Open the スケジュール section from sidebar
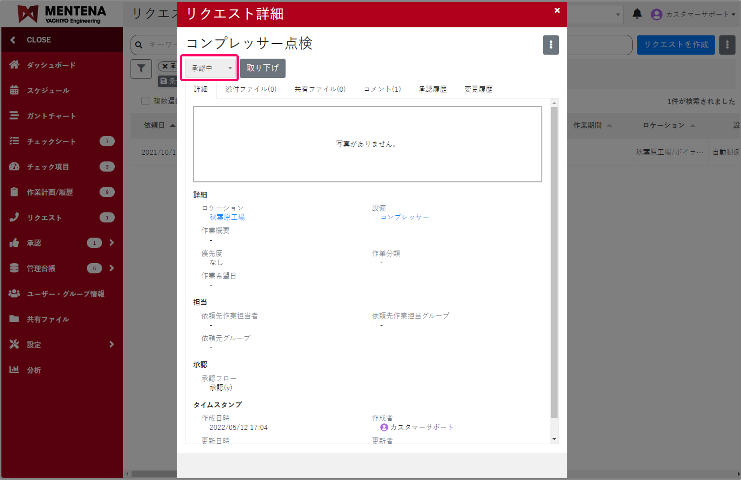This screenshot has height=480, width=741. pos(14,90)
